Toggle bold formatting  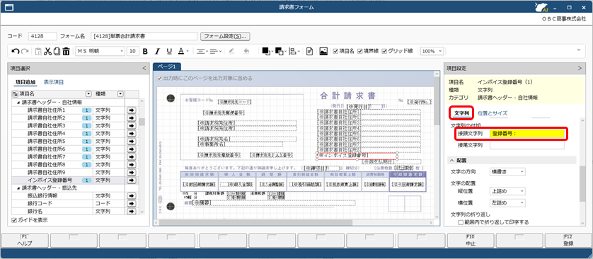[145, 51]
